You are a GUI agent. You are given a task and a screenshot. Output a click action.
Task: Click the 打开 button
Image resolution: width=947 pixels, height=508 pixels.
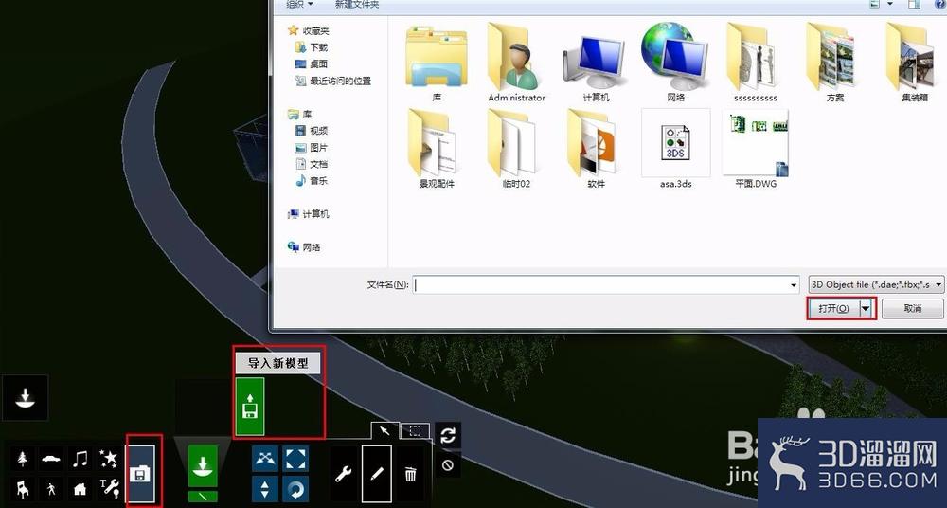pos(834,308)
